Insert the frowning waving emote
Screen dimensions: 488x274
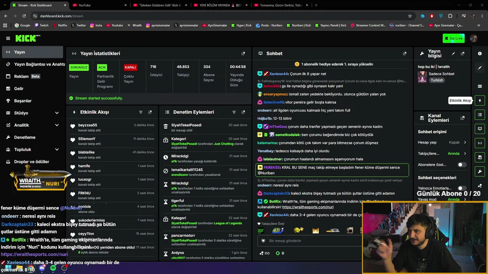pyautogui.click(x=299, y=230)
